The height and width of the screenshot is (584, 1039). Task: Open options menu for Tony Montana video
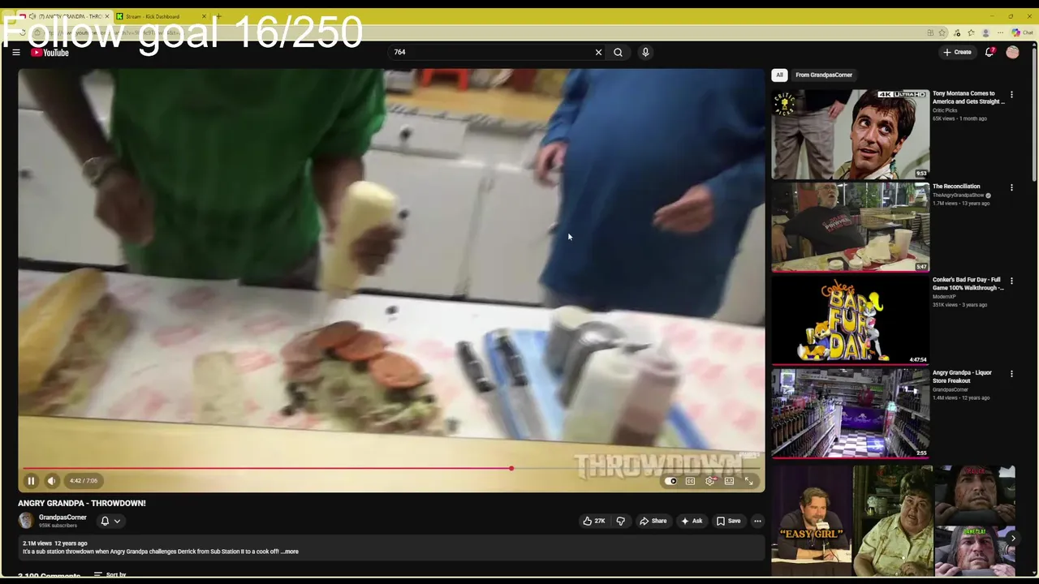coord(1011,94)
